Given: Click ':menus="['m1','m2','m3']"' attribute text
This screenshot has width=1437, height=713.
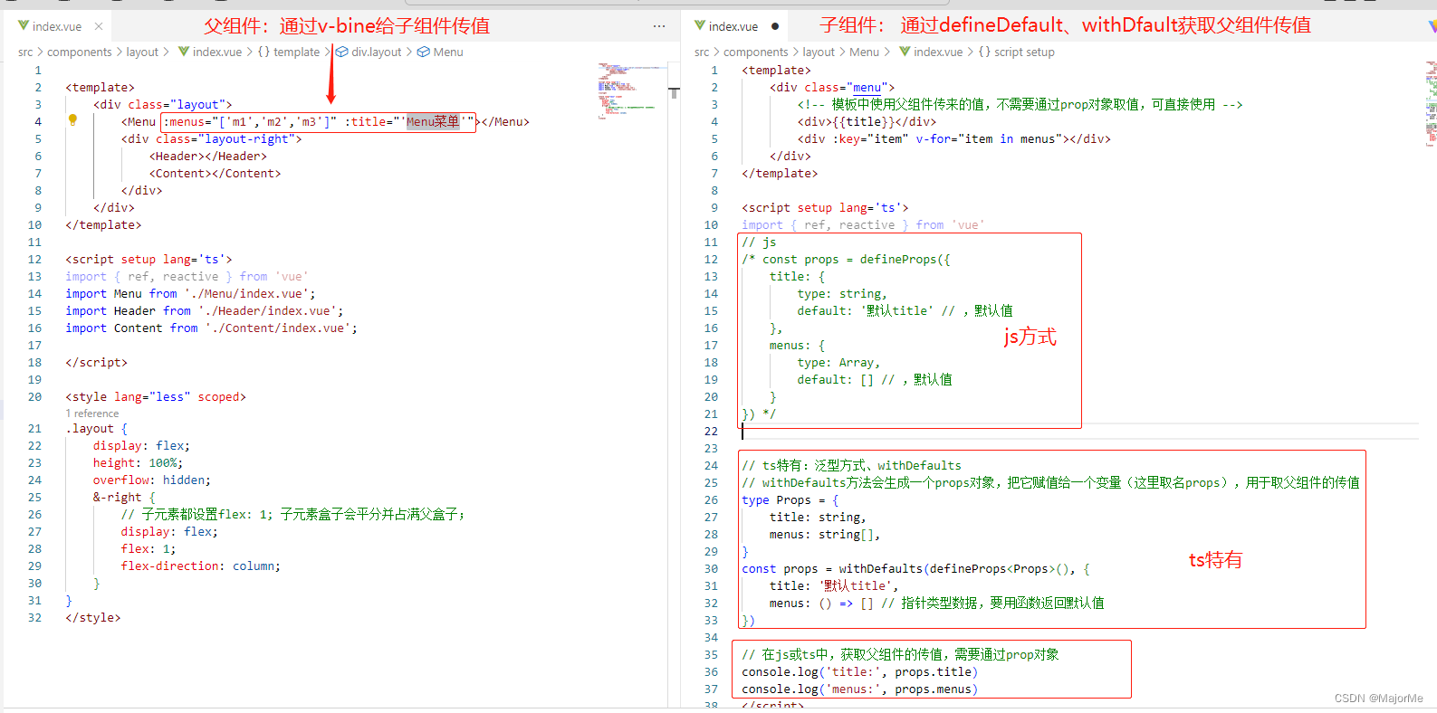Looking at the screenshot, I should [x=249, y=122].
